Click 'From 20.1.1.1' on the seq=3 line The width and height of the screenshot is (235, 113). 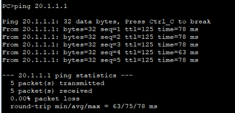[x=30, y=45]
